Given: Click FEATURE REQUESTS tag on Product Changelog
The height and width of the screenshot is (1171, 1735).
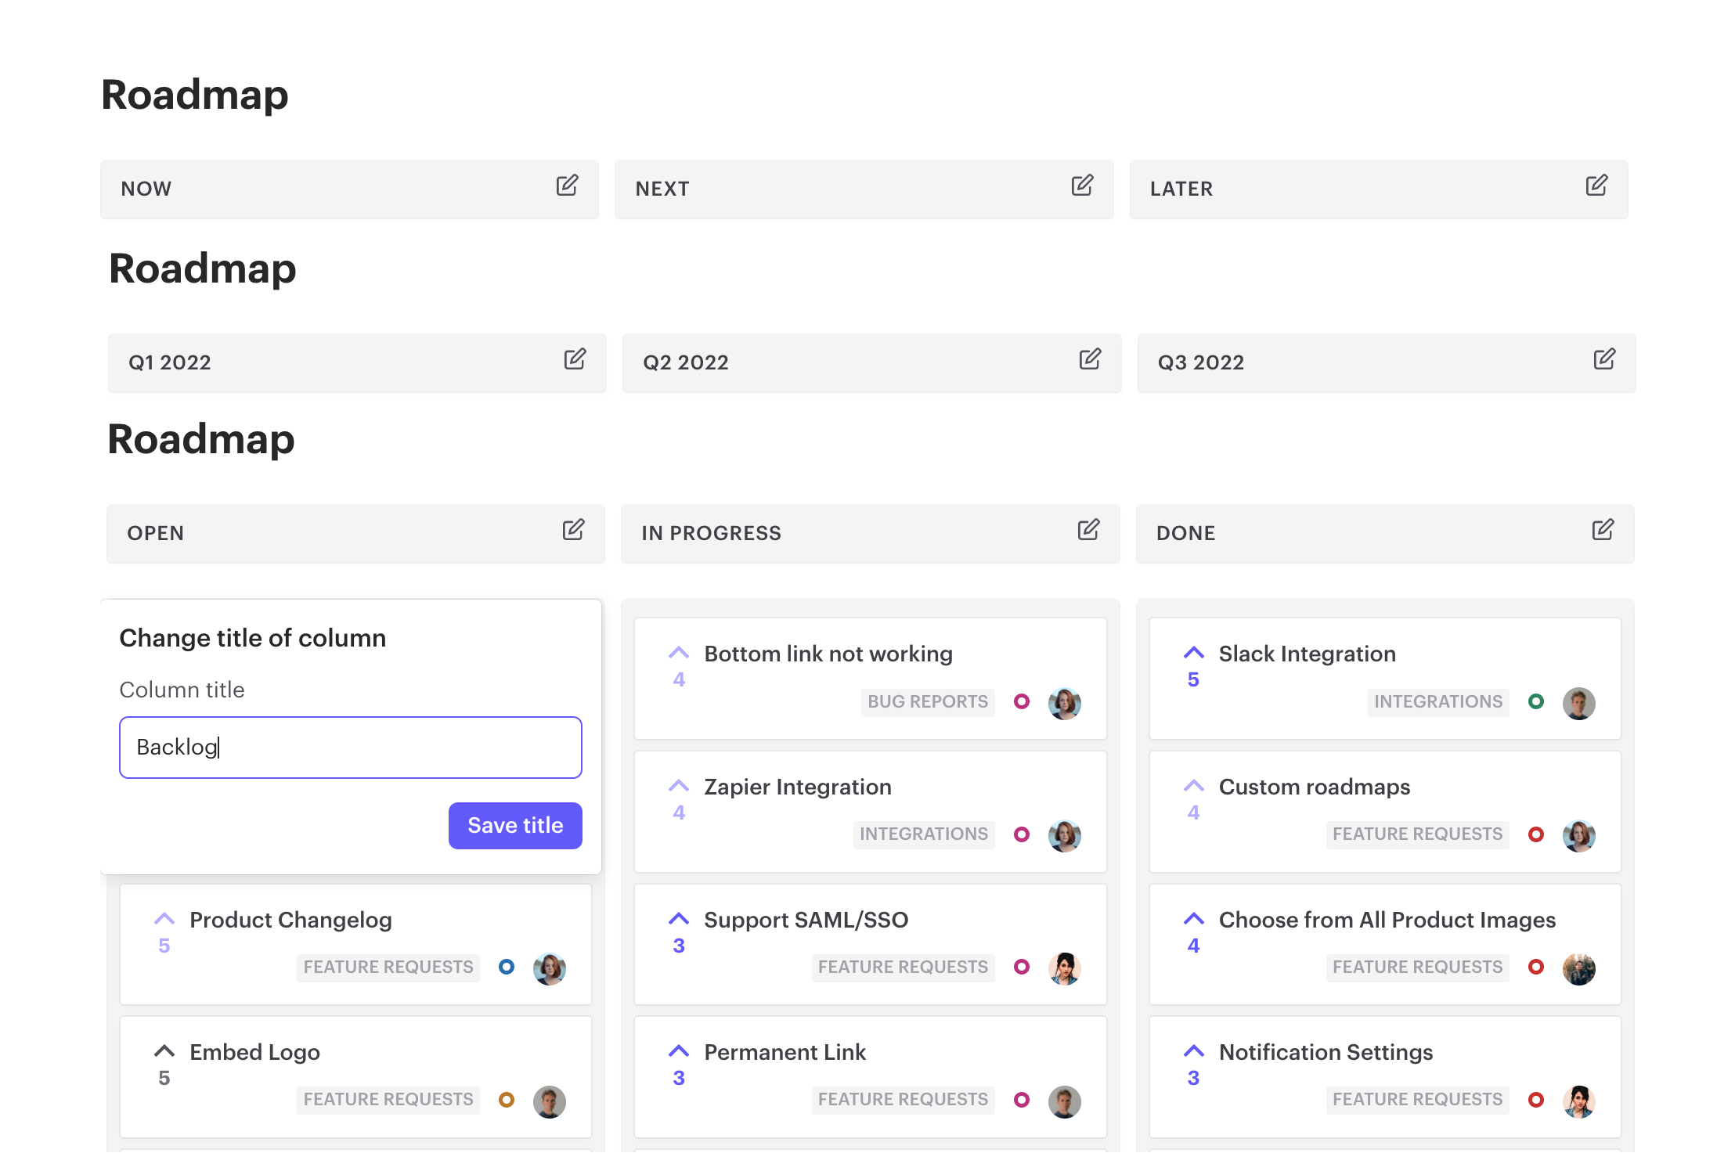Looking at the screenshot, I should click(x=388, y=967).
